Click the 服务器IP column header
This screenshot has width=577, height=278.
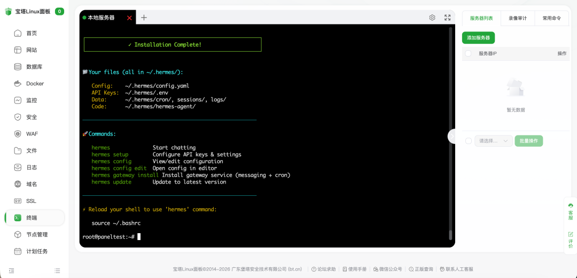point(488,53)
